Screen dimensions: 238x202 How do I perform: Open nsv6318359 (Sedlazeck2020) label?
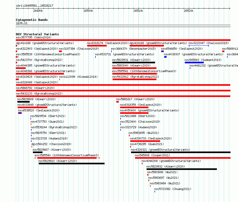tap(141, 105)
